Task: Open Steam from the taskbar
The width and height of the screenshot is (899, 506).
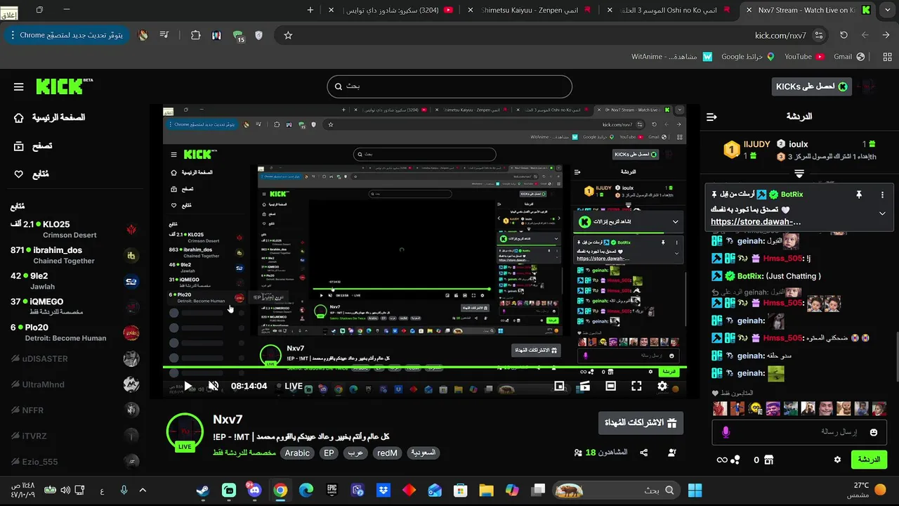Action: pos(203,490)
